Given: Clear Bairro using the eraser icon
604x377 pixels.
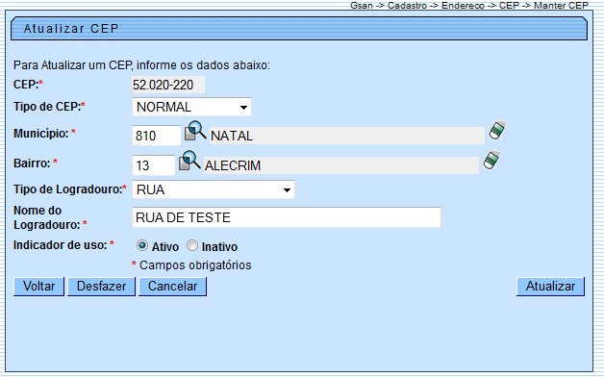Looking at the screenshot, I should point(491,160).
